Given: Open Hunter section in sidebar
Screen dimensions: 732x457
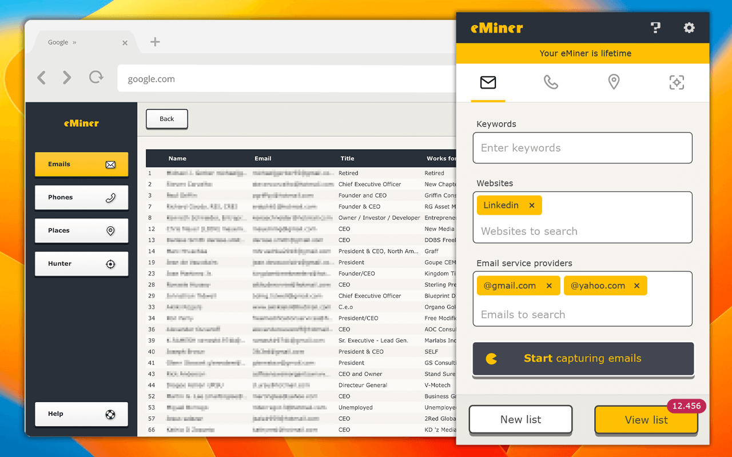Looking at the screenshot, I should click(81, 264).
